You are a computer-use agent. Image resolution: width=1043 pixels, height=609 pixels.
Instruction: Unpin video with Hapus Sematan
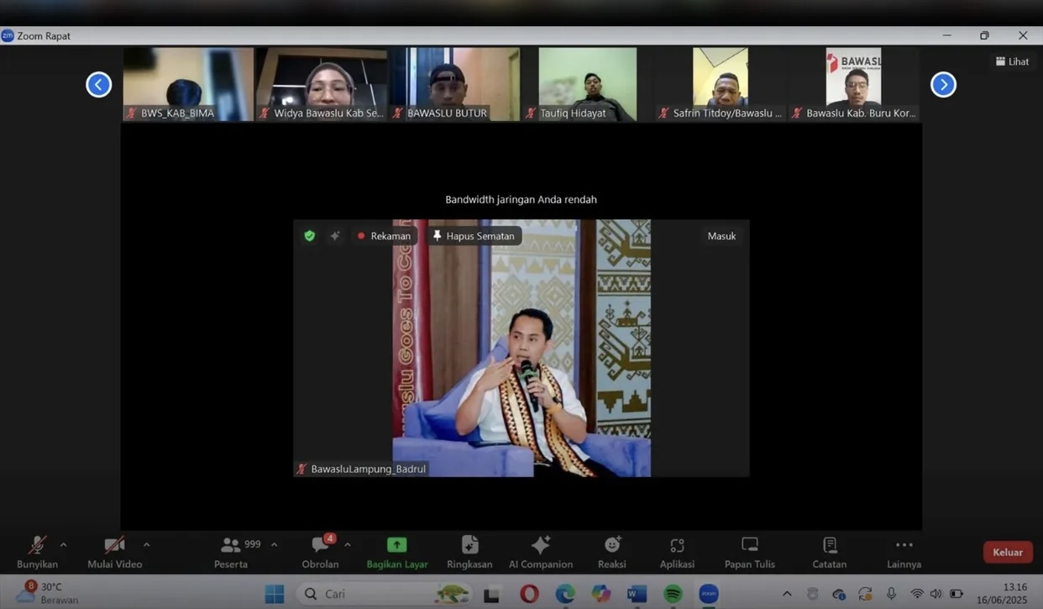coord(474,236)
